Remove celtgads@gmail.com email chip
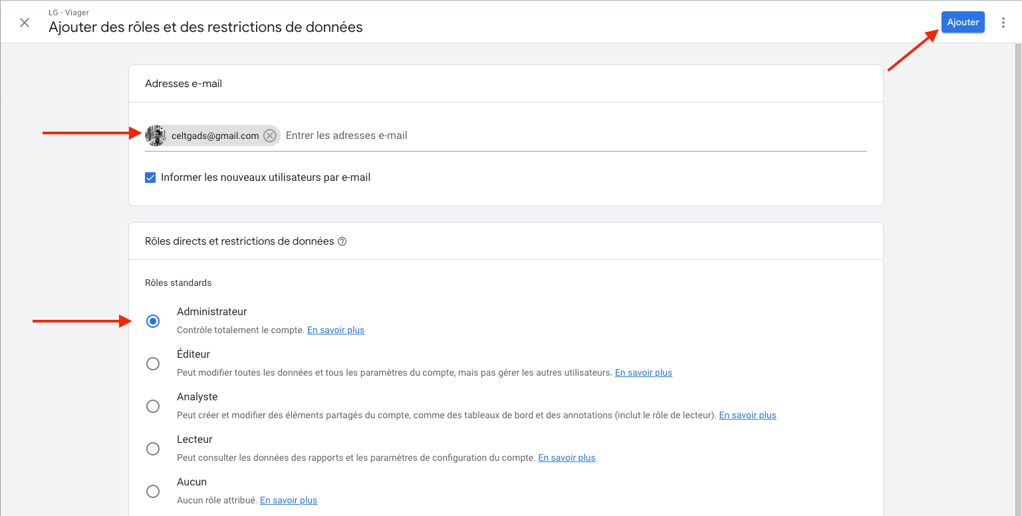Screen dimensions: 1022x516 pyautogui.click(x=269, y=136)
